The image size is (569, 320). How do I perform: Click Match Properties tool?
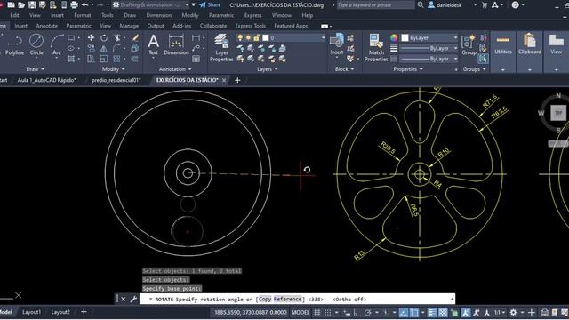(376, 48)
